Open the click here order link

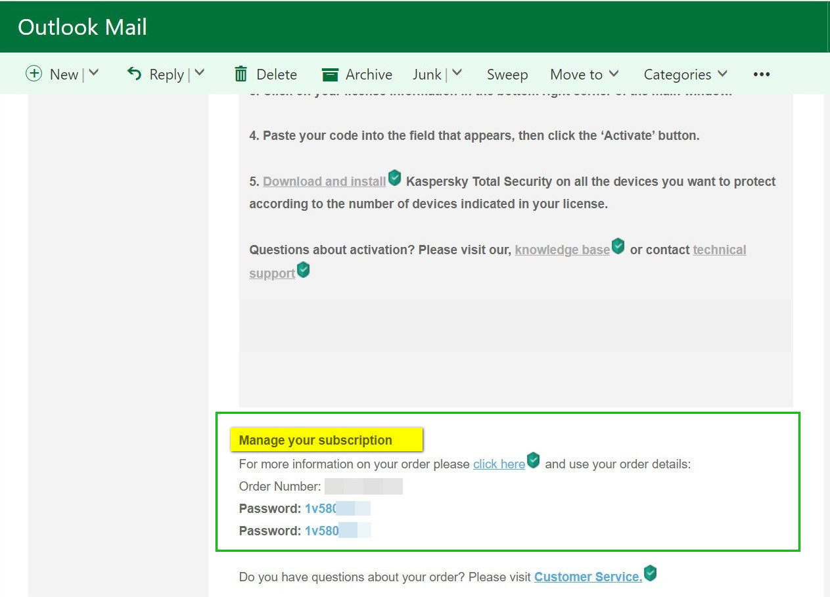pos(499,464)
